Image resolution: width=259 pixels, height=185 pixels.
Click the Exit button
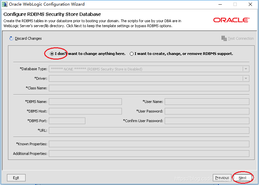tap(16, 178)
